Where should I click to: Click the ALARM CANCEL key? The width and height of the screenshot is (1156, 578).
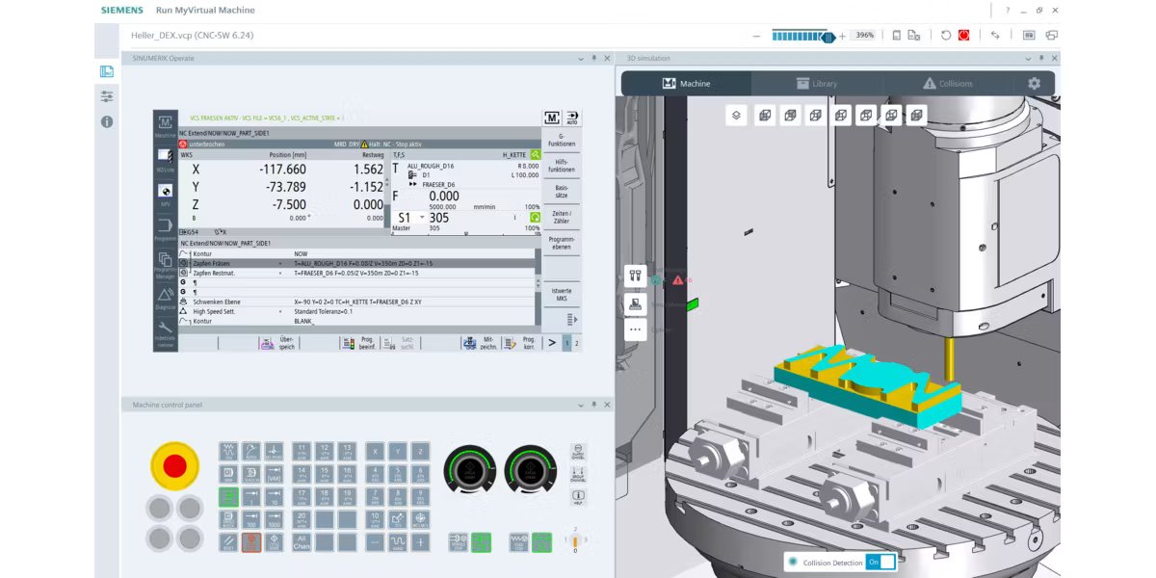(578, 452)
